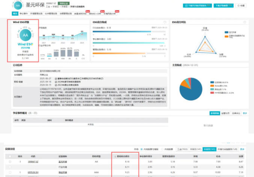
Task: Click the BB bar in industry rating distribution
Action: (x=70, y=53)
